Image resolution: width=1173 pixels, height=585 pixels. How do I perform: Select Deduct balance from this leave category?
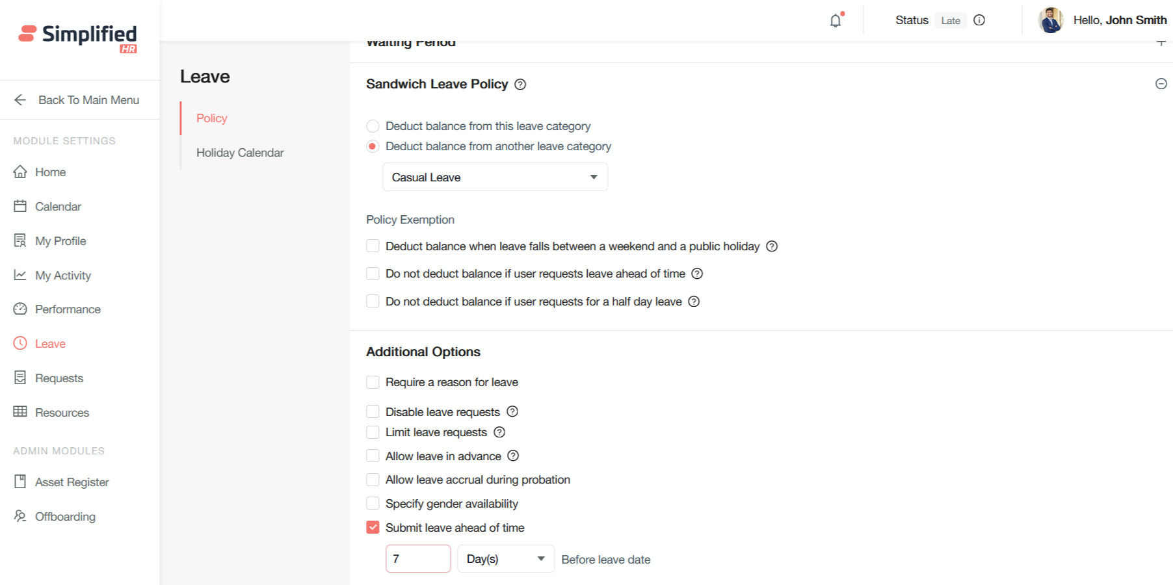point(373,126)
